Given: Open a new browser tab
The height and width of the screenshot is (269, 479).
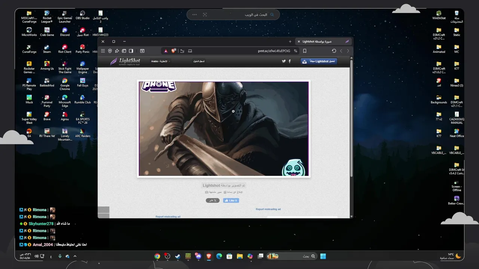Looking at the screenshot, I should point(290,41).
